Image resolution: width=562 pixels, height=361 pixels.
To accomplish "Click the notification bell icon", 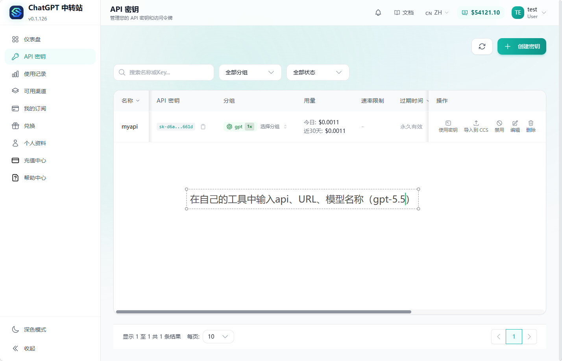I will 378,13.
